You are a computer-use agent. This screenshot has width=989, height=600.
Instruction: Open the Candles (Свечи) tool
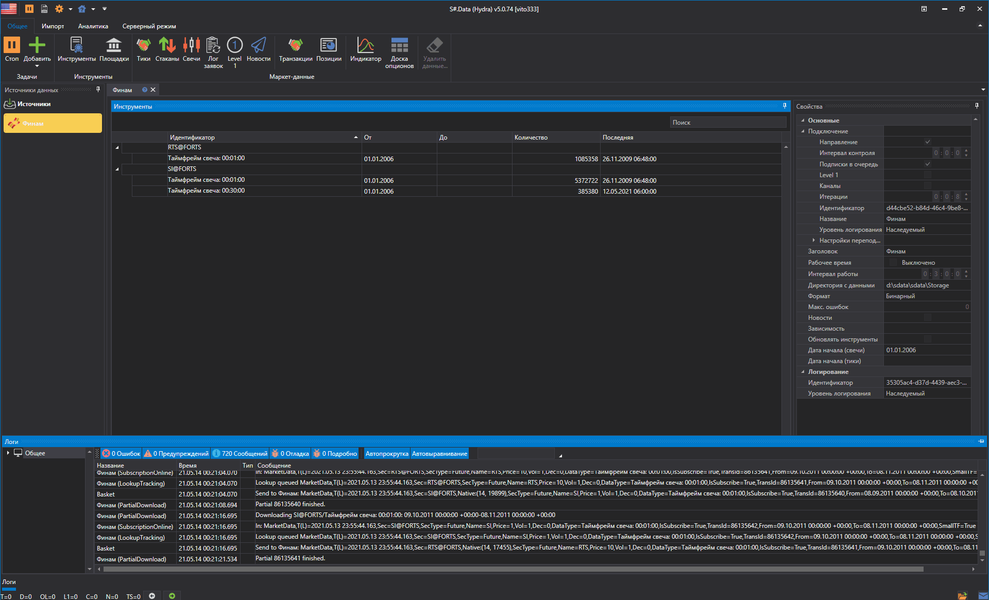coord(191,46)
